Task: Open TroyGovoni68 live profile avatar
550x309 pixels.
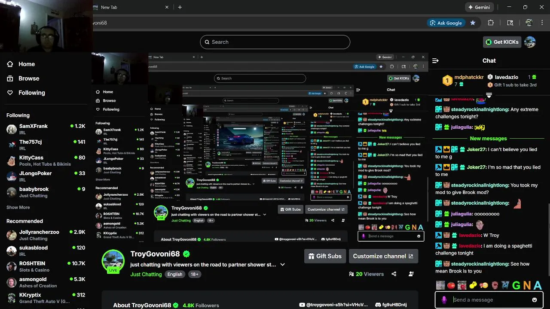Action: 113,261
